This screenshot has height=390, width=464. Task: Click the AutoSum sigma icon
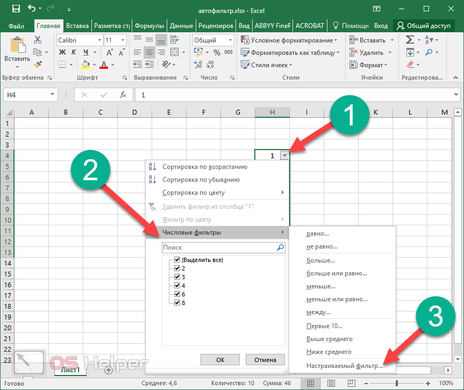pyautogui.click(x=410, y=40)
